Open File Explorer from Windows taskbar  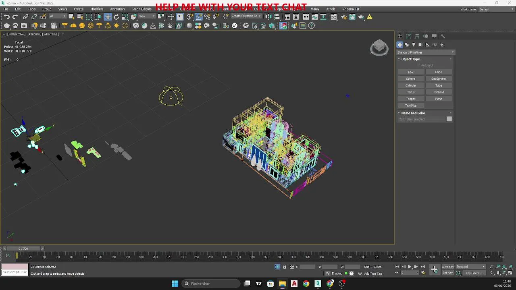coord(282,284)
